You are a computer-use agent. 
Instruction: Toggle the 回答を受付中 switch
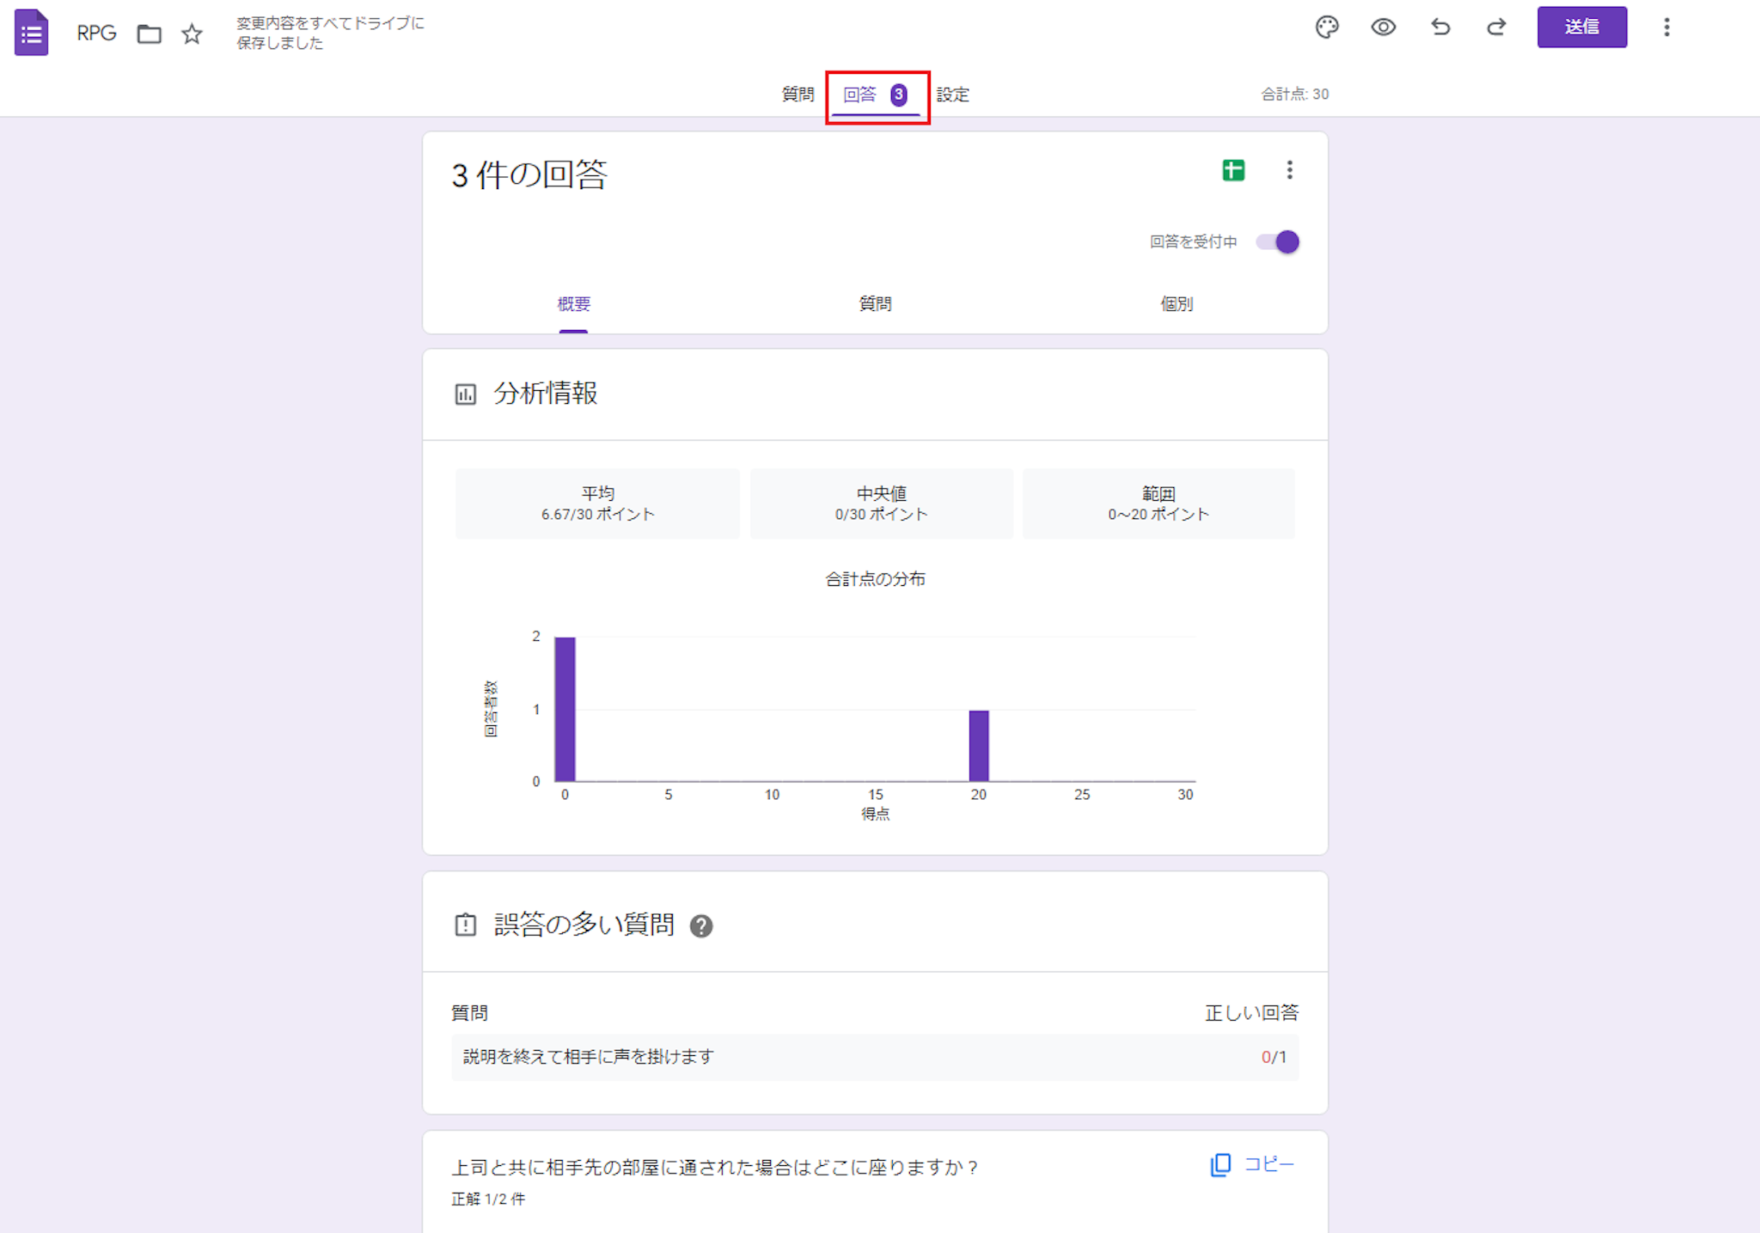[x=1277, y=242]
